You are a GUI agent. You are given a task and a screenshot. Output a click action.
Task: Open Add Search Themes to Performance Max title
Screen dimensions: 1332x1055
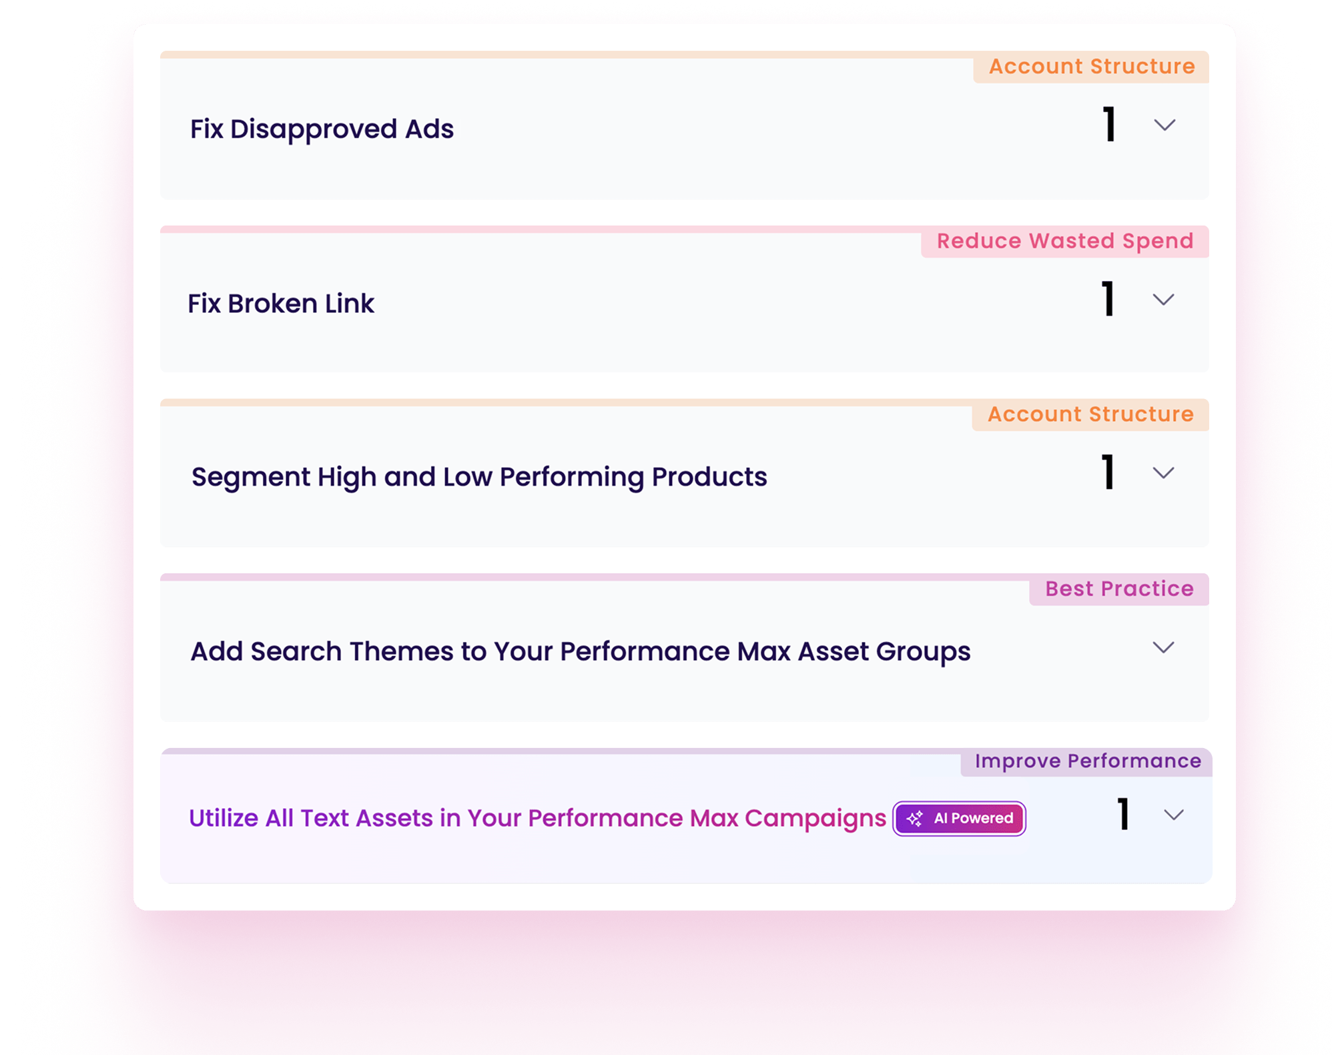pos(580,651)
